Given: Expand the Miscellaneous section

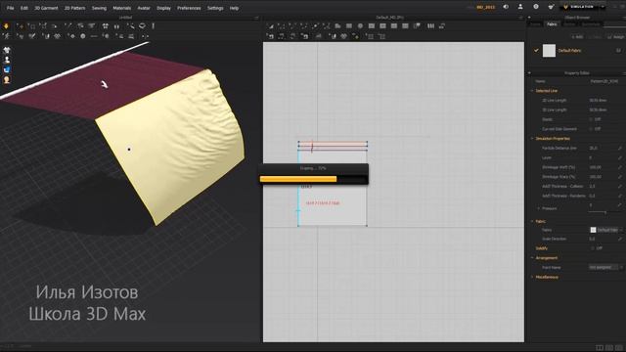Looking at the screenshot, I should (532, 277).
